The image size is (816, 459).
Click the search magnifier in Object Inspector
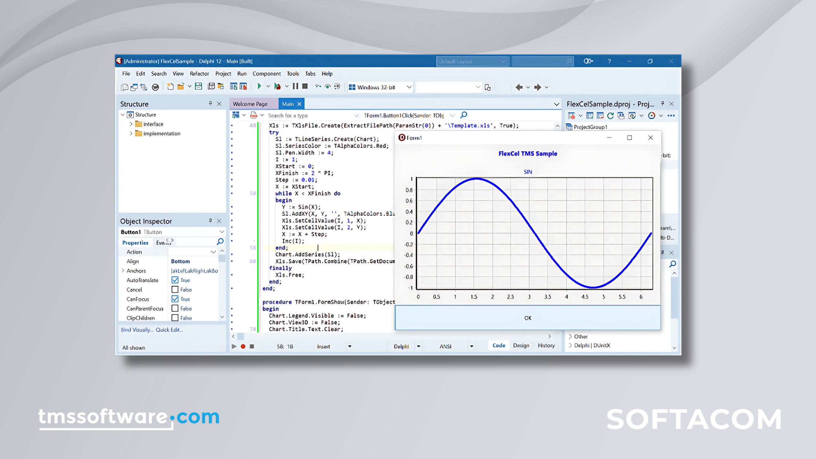[220, 242]
